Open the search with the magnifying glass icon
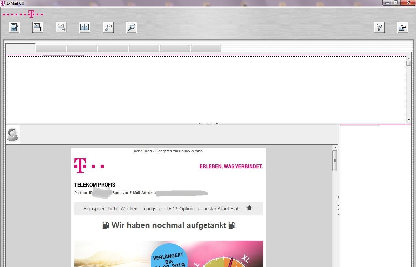Viewport: 416px width, 267px height. pyautogui.click(x=132, y=27)
